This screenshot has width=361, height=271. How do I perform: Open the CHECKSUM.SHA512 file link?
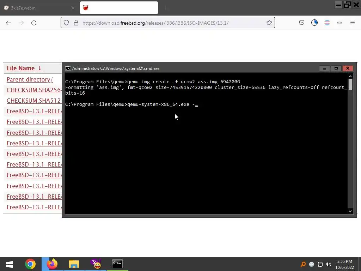34,101
